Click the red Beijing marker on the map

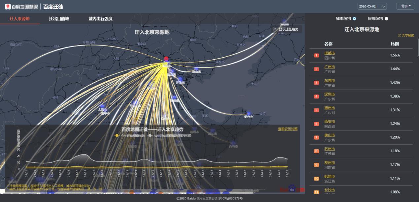click(x=166, y=59)
